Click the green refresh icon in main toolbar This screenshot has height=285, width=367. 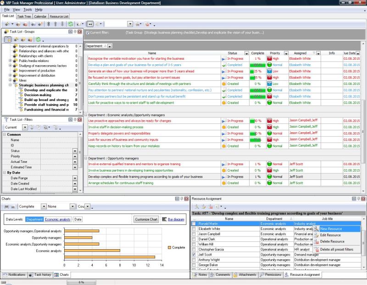71,24
